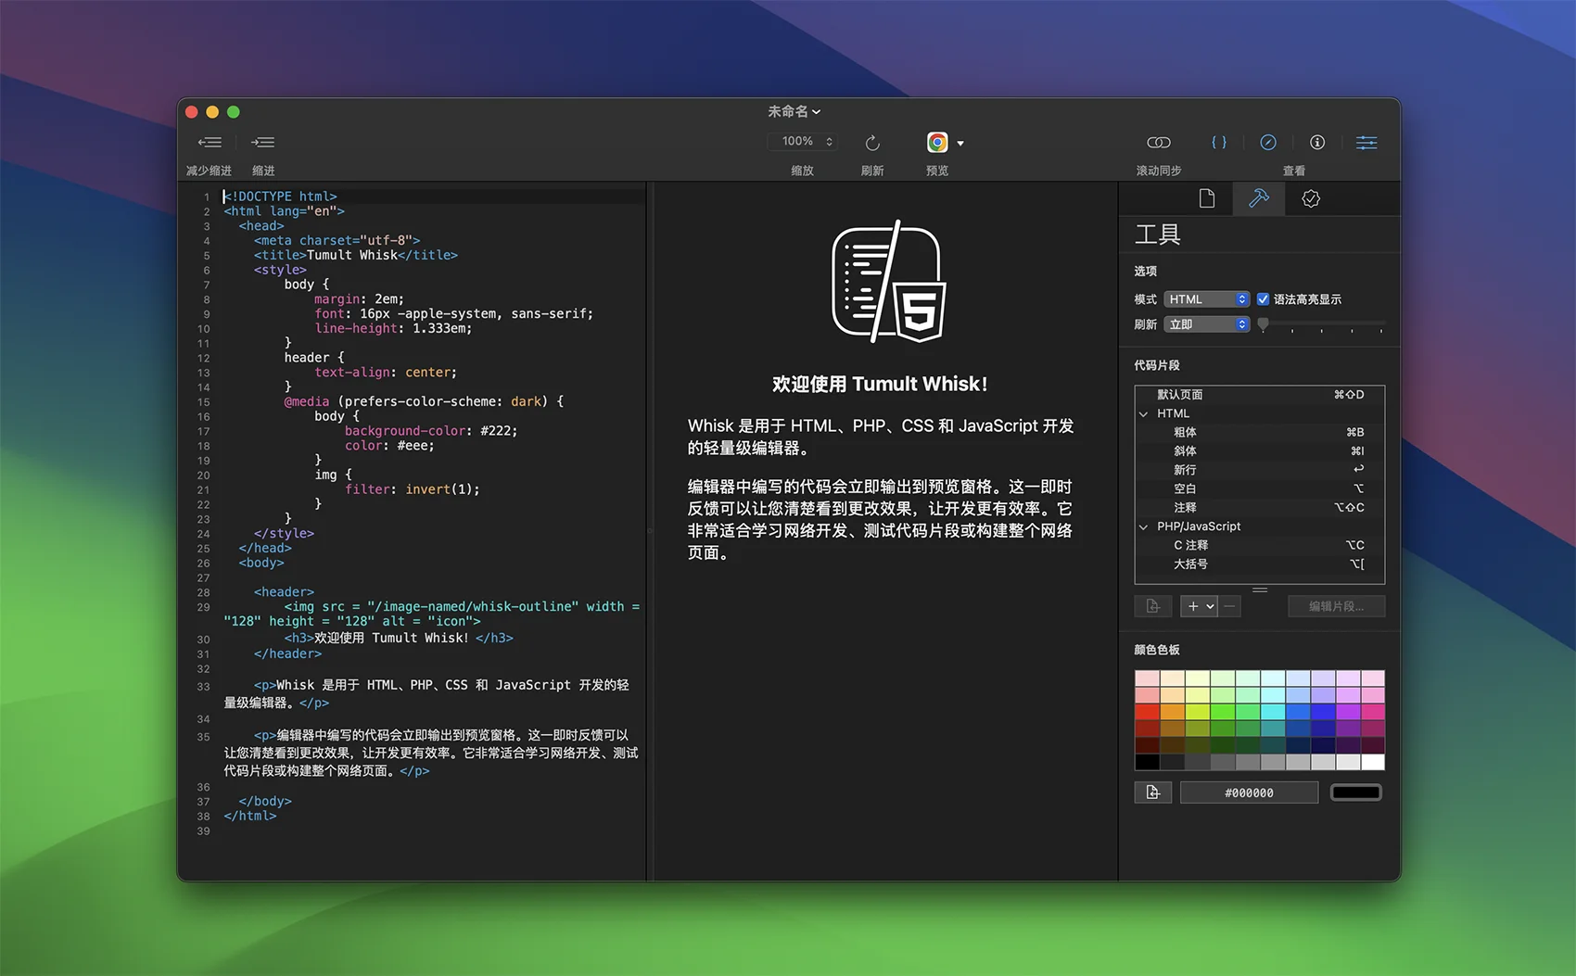Click the Chrome browser preview icon
The height and width of the screenshot is (976, 1576).
tap(937, 143)
